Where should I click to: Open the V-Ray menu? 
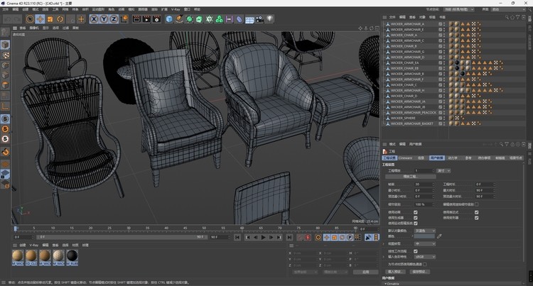(176, 9)
